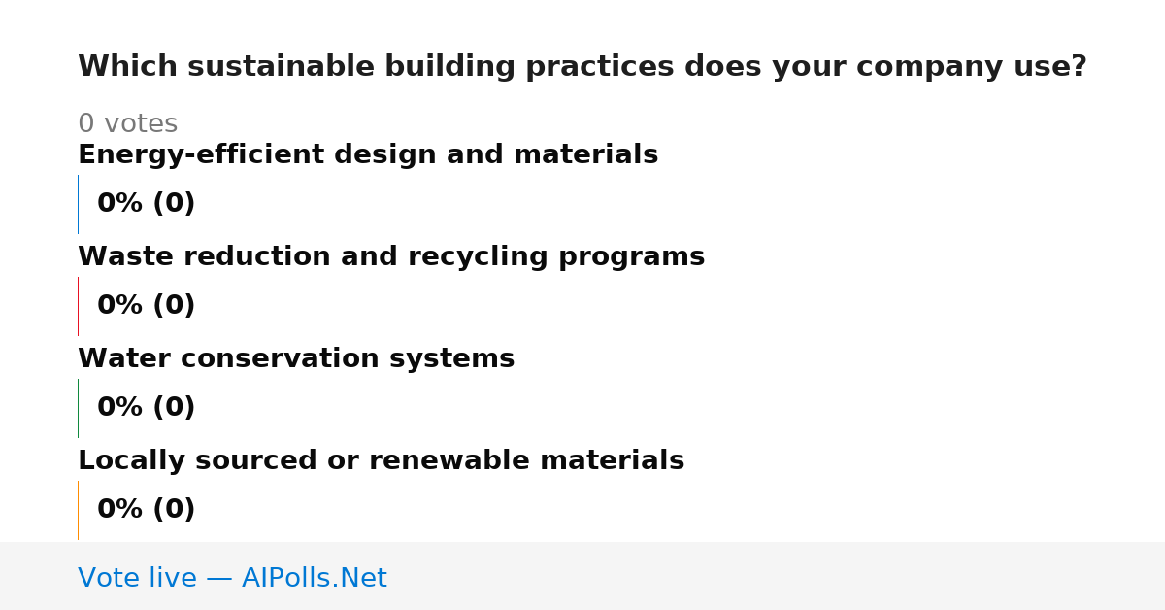Image resolution: width=1165 pixels, height=610 pixels.
Task: Click the poll question heading
Action: (582, 67)
